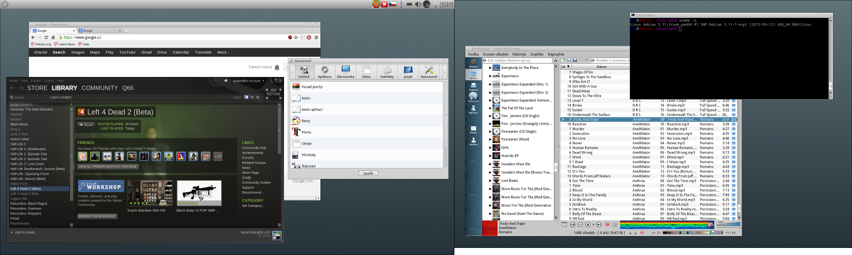Viewport: 852px width, 255px height.
Task: Click ADD A GAME in Steam
Action: pos(24,232)
